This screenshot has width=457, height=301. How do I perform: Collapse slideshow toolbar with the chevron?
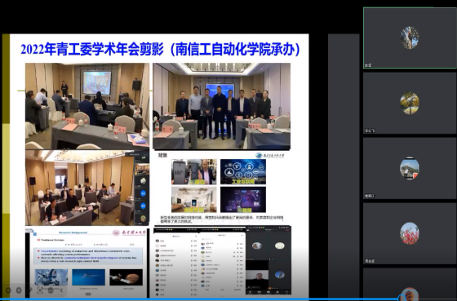[x=61, y=290]
